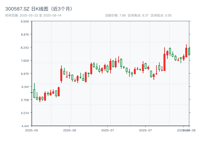Screen dimensions: 210x157
Task: Click the date range text 2025-05-22 to 2025-08-14
Action: point(33,15)
